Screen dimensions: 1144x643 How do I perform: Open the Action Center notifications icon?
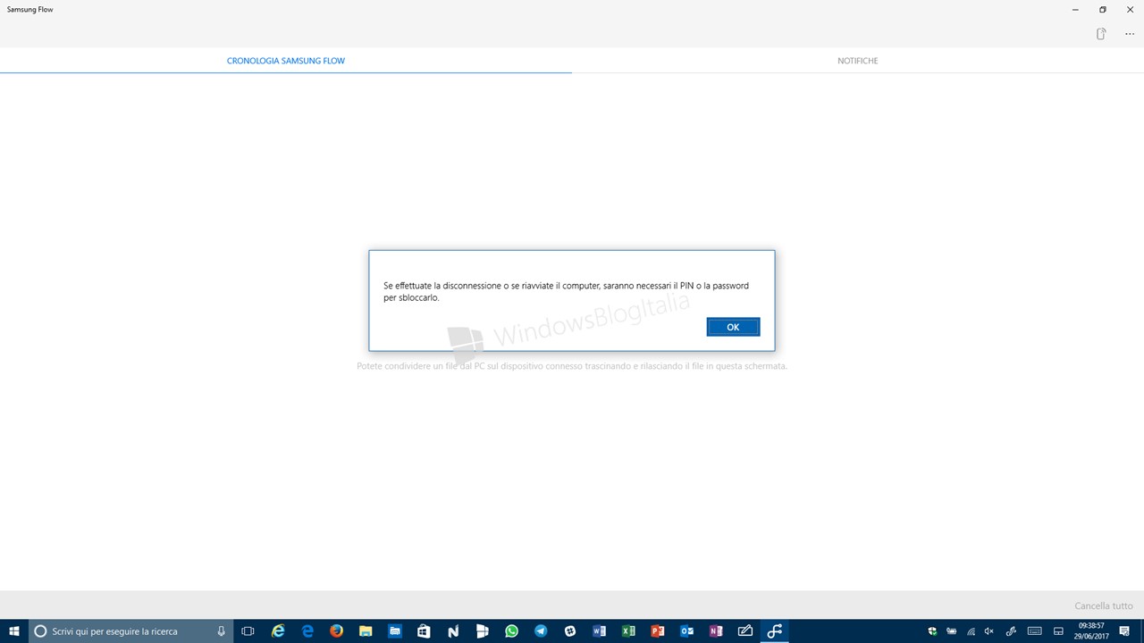point(1124,631)
